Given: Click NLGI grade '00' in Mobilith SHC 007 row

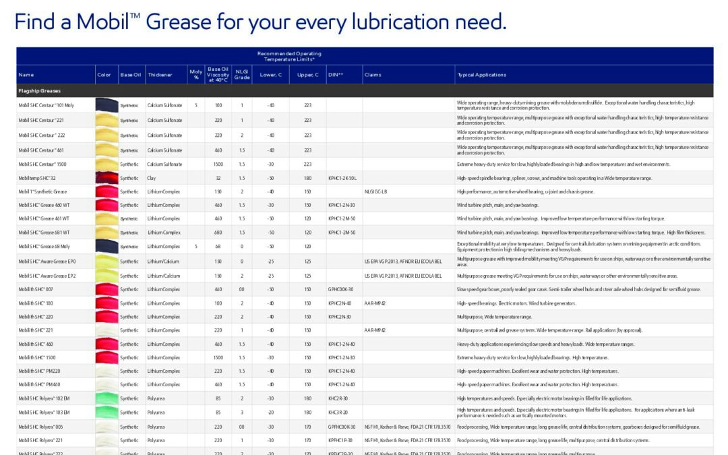Looking at the screenshot, I should click(x=242, y=289).
